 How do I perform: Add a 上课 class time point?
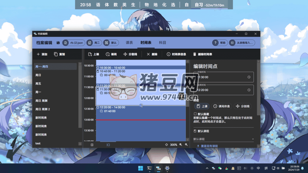coord(94,54)
